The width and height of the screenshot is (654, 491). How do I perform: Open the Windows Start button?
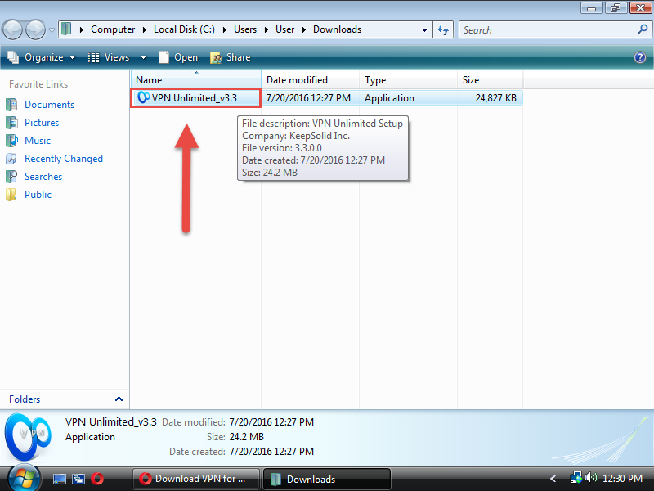tap(24, 479)
